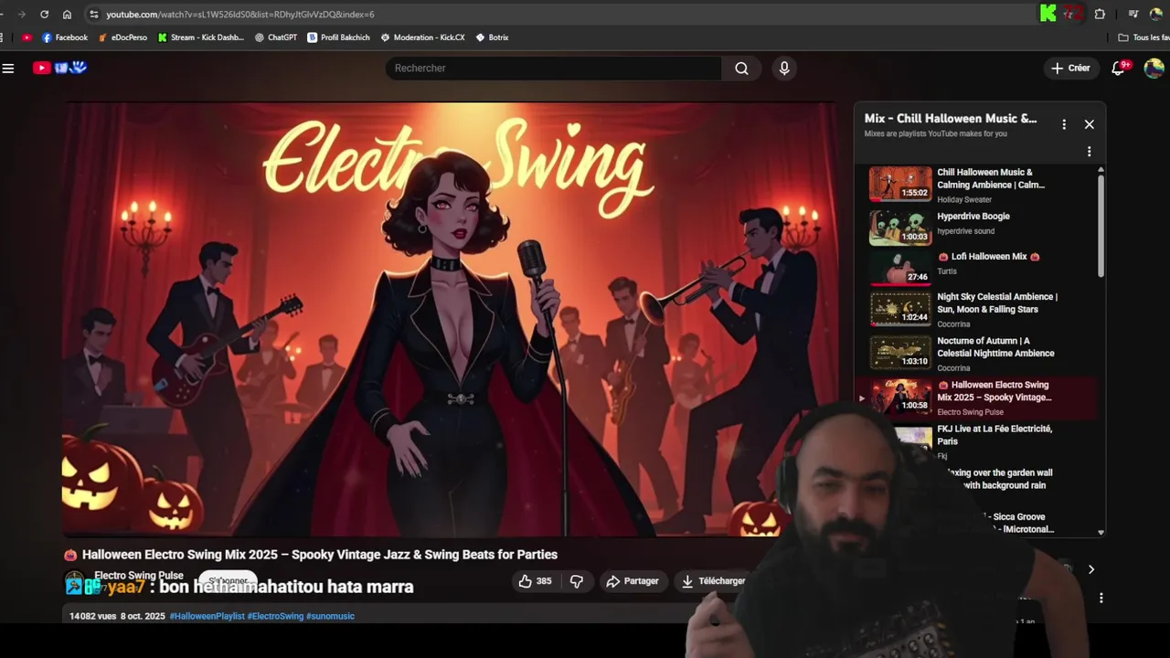This screenshot has width=1170, height=658.
Task: Open the Electro Swing Pulse channel name
Action: point(139,576)
